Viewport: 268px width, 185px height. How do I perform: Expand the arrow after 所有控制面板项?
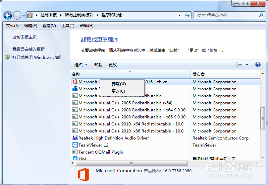(x=97, y=15)
